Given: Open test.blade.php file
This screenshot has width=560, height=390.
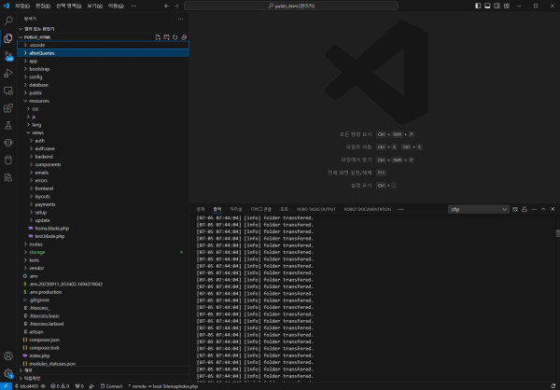Looking at the screenshot, I should [x=104, y=236].
